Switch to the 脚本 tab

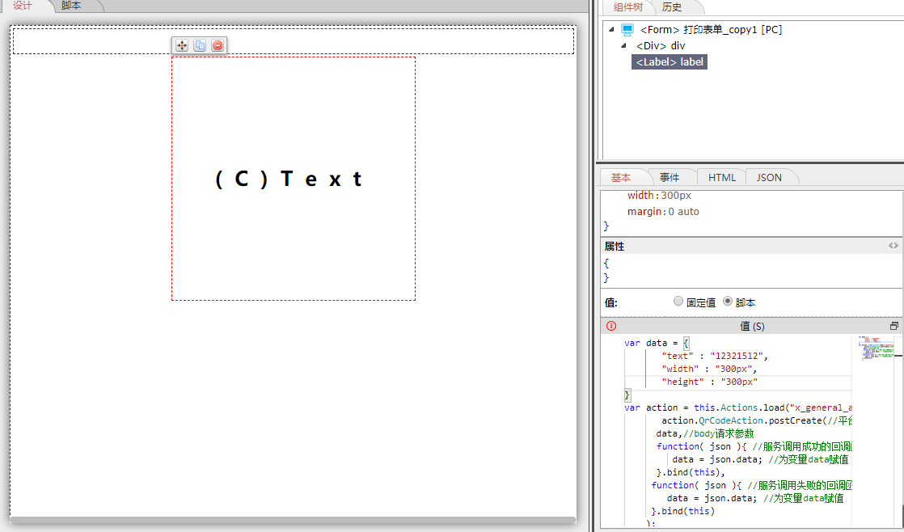tap(72, 6)
